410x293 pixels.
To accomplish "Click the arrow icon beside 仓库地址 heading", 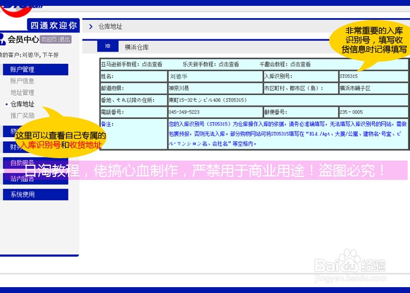I will click(x=90, y=27).
